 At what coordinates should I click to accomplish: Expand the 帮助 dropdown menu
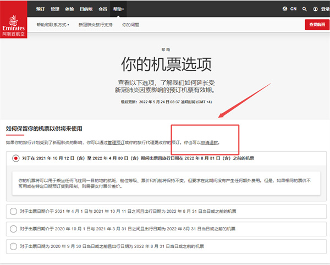118,9
